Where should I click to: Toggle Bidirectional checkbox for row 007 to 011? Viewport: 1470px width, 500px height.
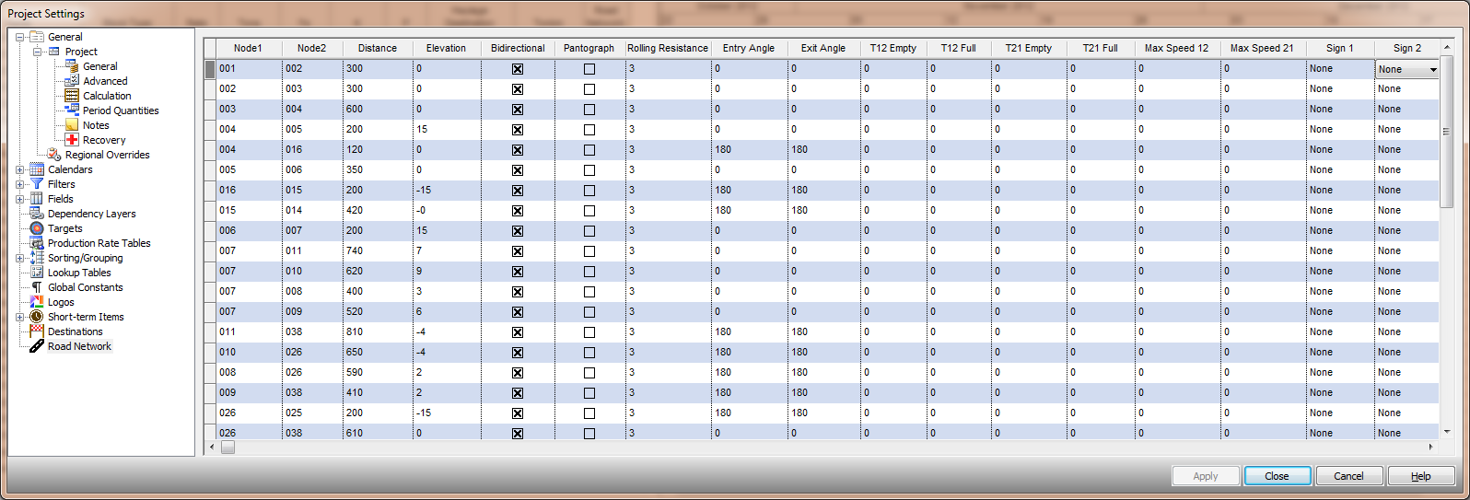[x=518, y=251]
